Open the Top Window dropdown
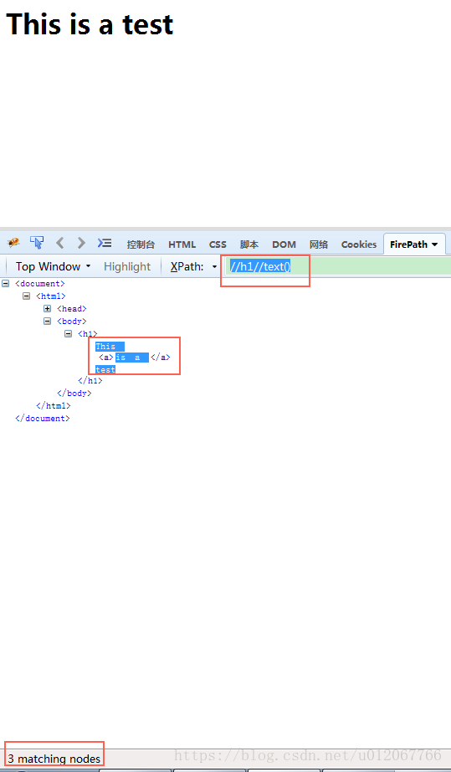This screenshot has height=772, width=451. (x=53, y=266)
